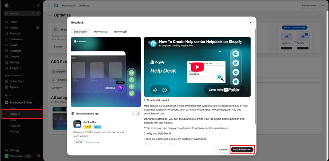Switch to the How to use tab
329x161 pixels.
(101, 32)
